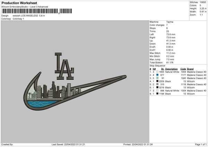Click the teal swatch for code 1045
The height and width of the screenshot is (147, 208).
tap(157, 78)
